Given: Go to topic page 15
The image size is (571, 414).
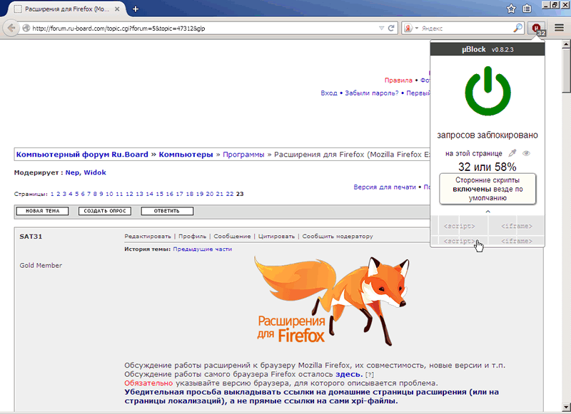Looking at the screenshot, I should click(x=159, y=194).
